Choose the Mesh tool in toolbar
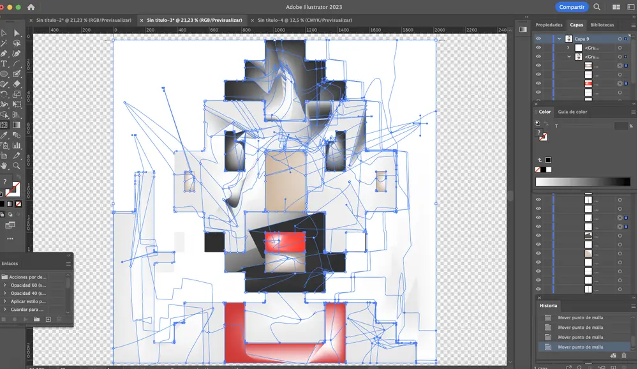 [4, 125]
